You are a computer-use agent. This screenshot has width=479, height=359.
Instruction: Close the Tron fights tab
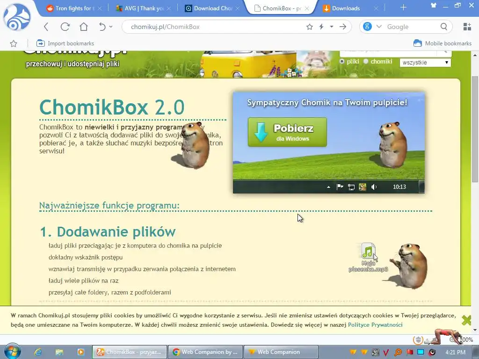100,8
